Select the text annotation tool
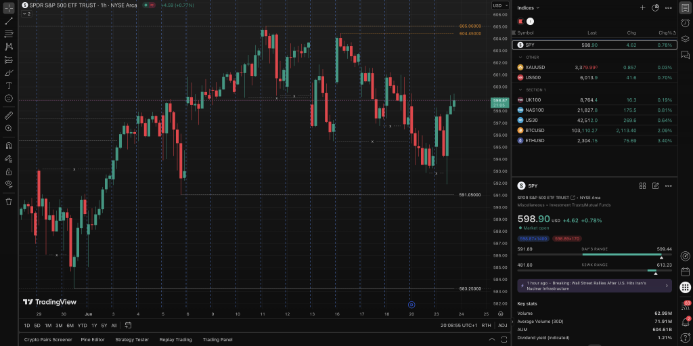 pyautogui.click(x=8, y=85)
